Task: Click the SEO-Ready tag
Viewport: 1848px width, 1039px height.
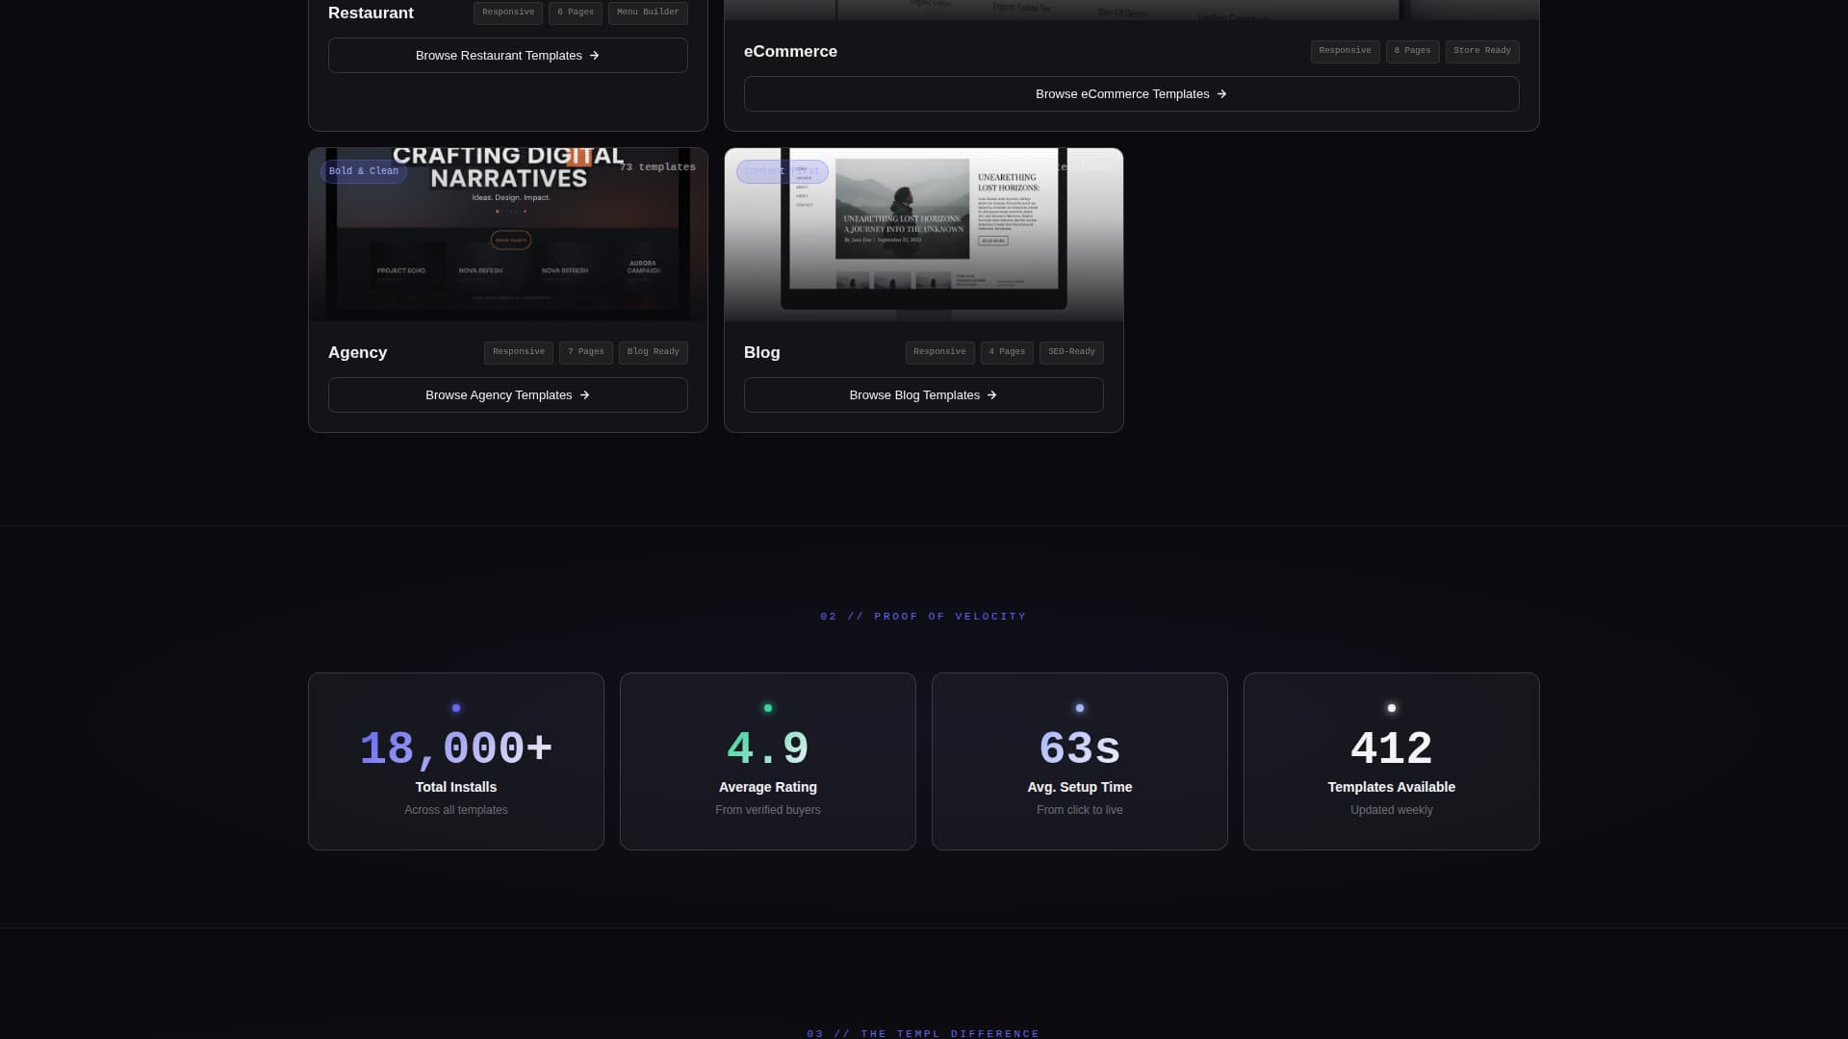Action: pyautogui.click(x=1070, y=352)
